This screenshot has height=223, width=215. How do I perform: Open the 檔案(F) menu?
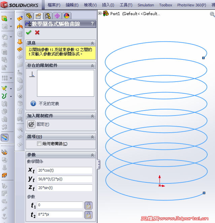coord(54,5)
